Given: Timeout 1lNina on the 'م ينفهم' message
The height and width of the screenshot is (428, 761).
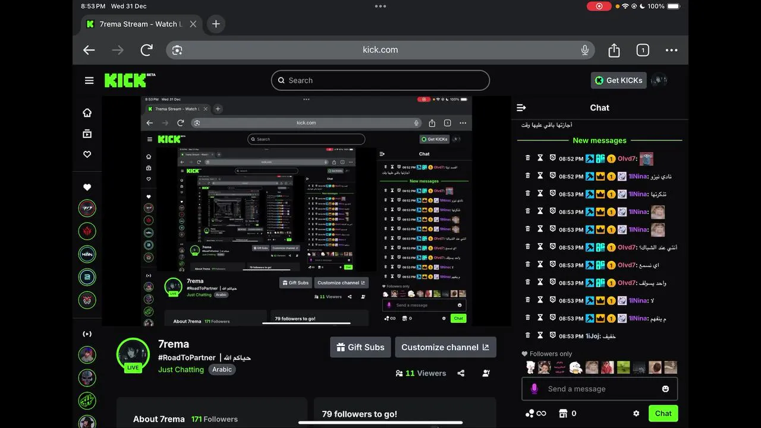Looking at the screenshot, I should point(540,318).
